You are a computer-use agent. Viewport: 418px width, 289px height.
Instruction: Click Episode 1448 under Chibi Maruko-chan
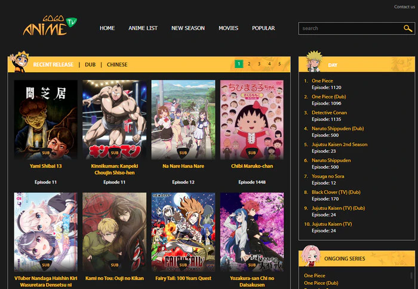[x=252, y=182]
